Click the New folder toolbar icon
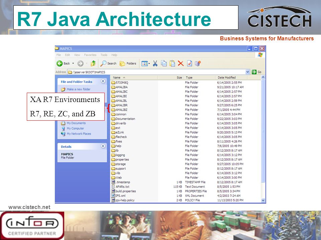This screenshot has height=240, width=321. (198, 63)
